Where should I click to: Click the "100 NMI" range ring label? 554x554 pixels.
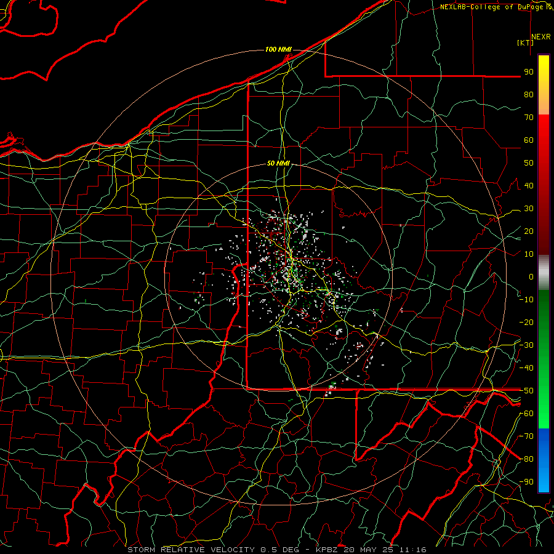tap(278, 49)
